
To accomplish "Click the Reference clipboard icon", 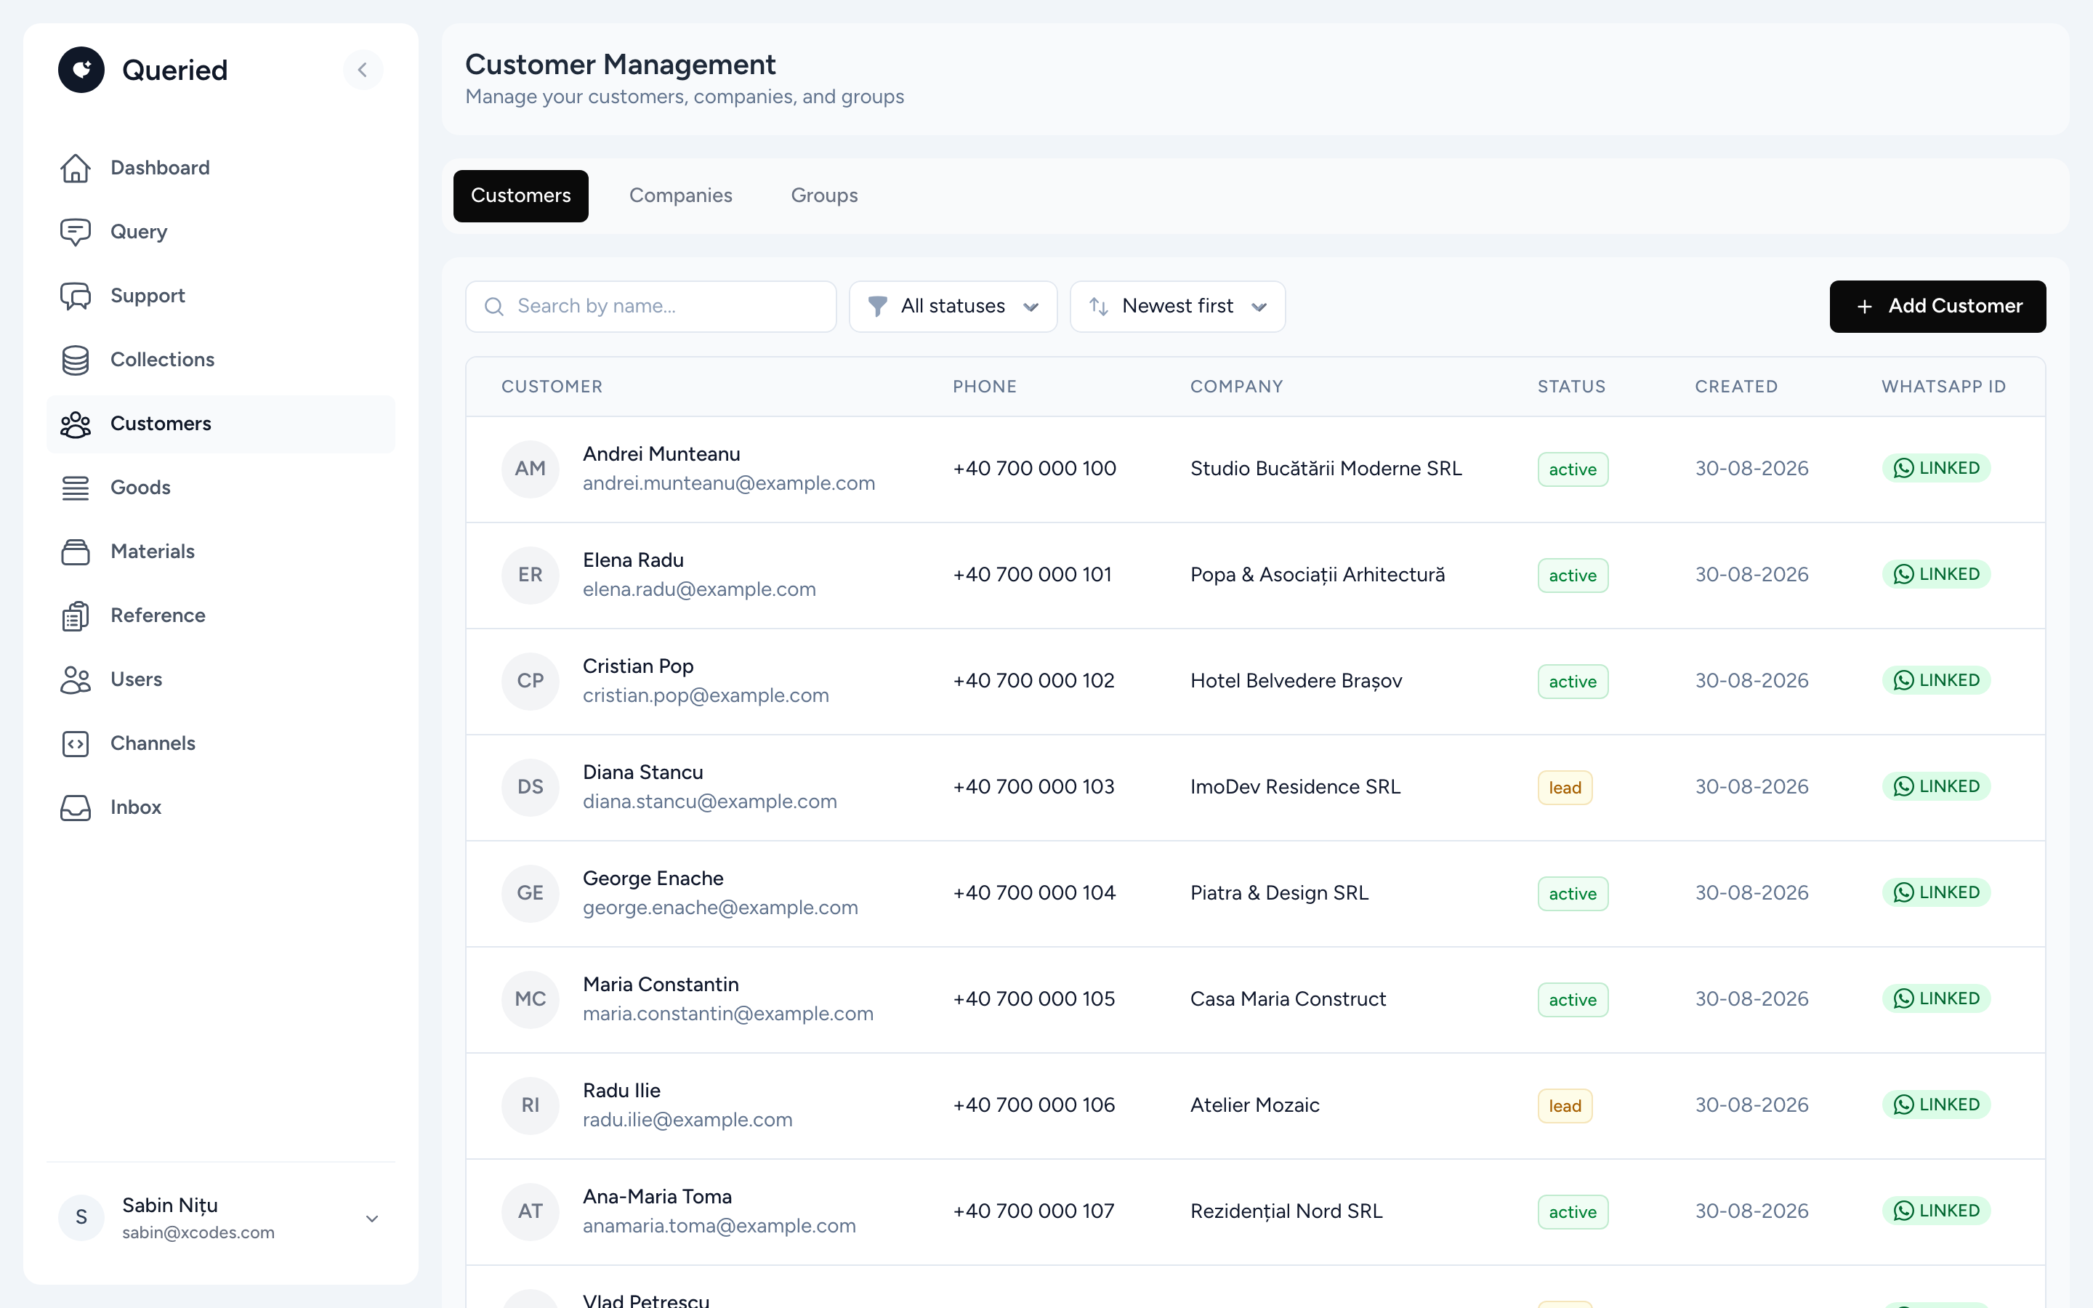I will coord(76,616).
